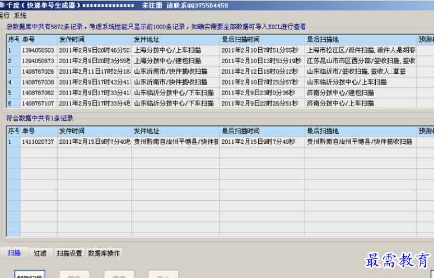434x278 pixels.
Task: Click 单号 header in lower table
Action: point(39,131)
